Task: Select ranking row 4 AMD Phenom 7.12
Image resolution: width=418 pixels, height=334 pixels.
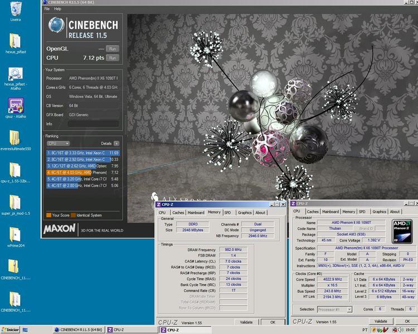Action: [83, 173]
